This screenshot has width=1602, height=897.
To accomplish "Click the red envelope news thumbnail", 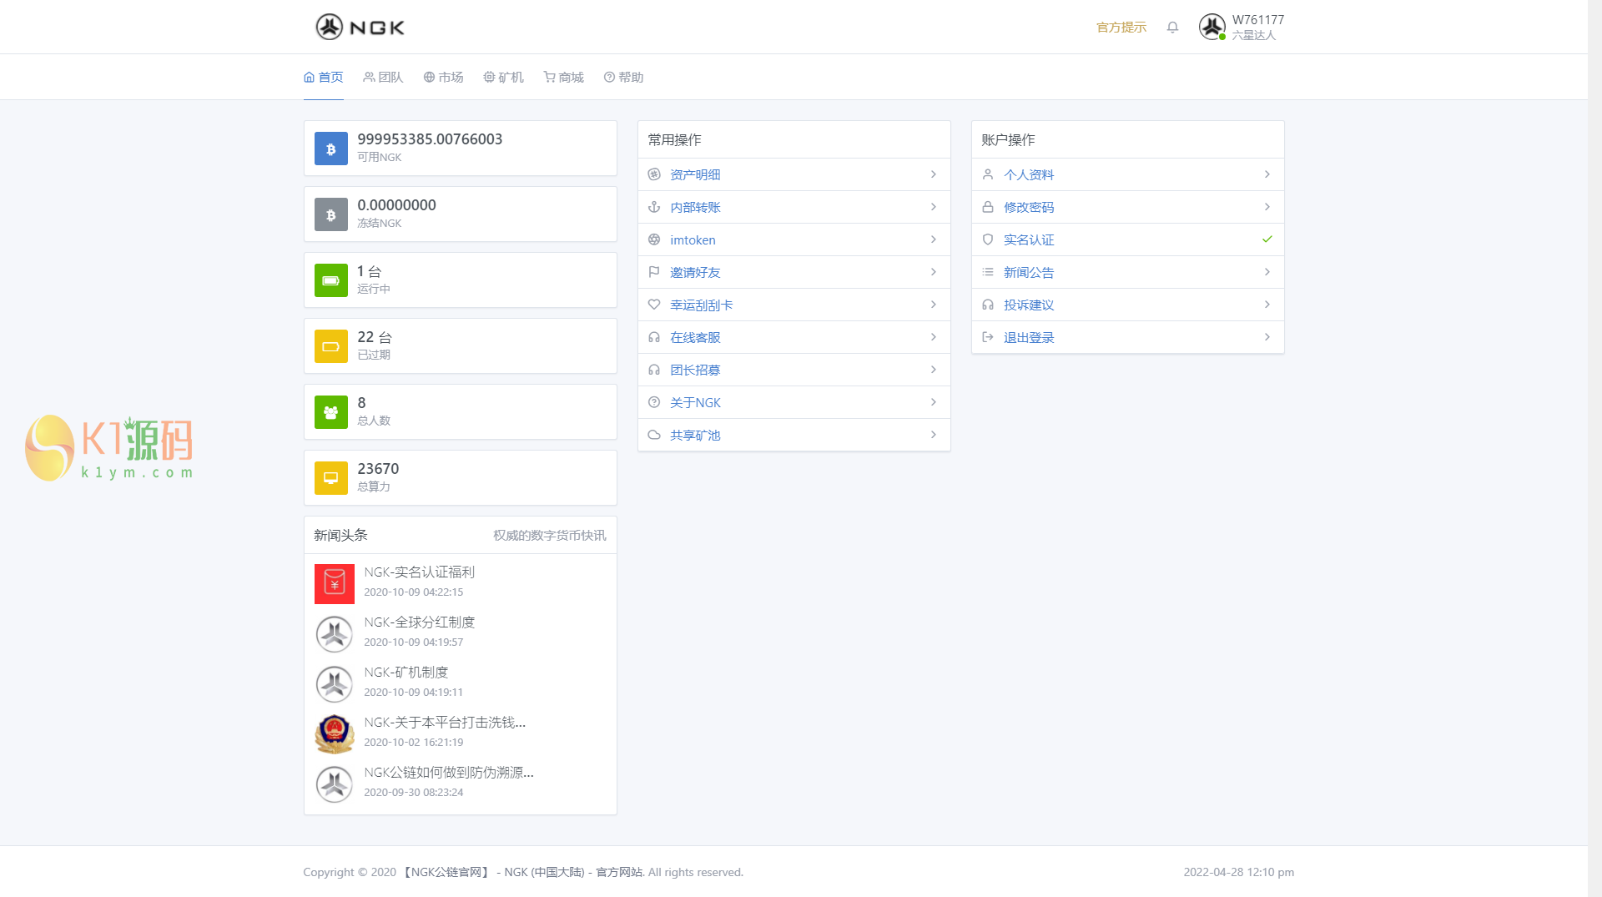I will [335, 584].
